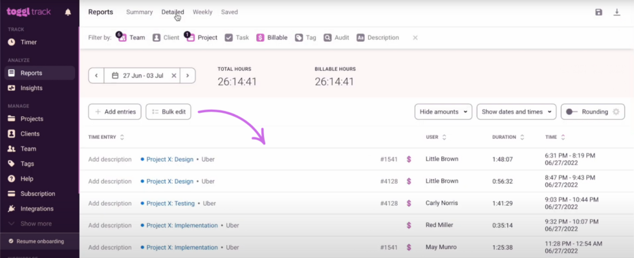634x258 pixels.
Task: Expand Show more in the sidebar
Action: click(36, 224)
